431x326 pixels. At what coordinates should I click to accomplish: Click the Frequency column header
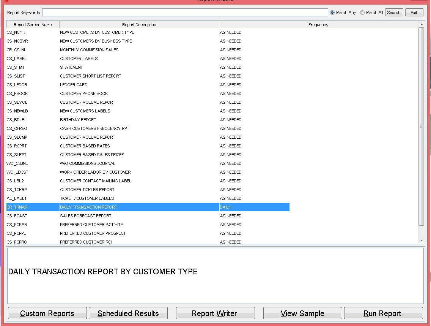318,25
